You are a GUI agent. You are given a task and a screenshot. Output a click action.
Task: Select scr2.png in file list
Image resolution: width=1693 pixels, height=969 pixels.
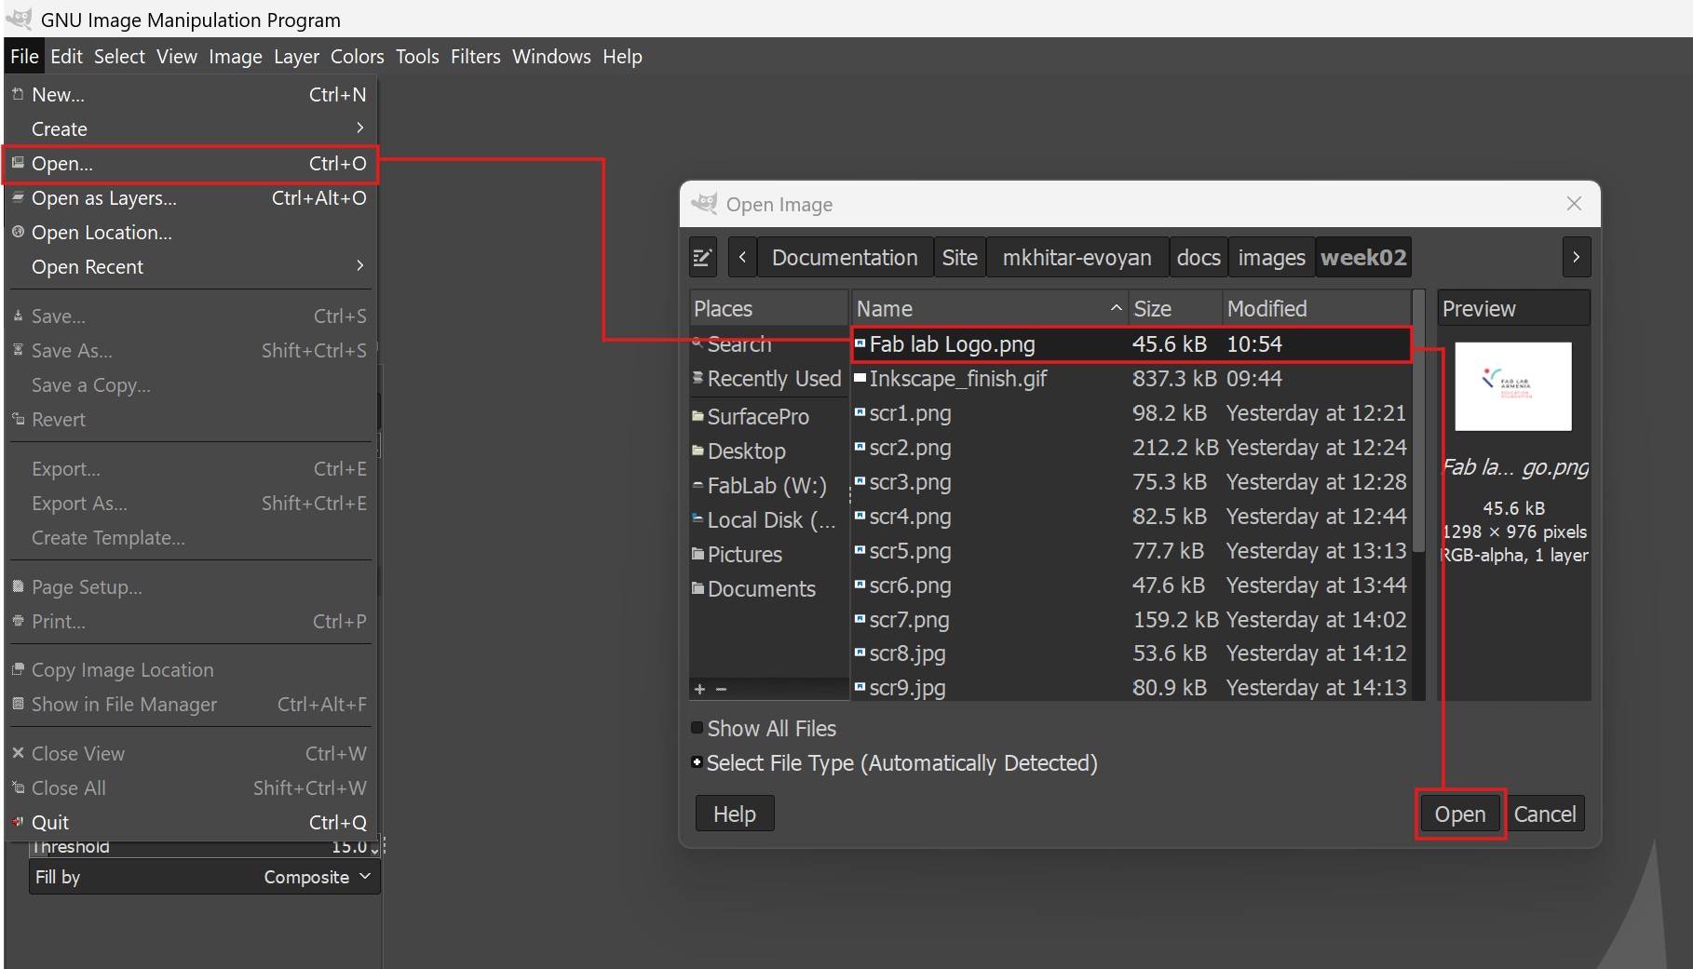(x=1131, y=448)
